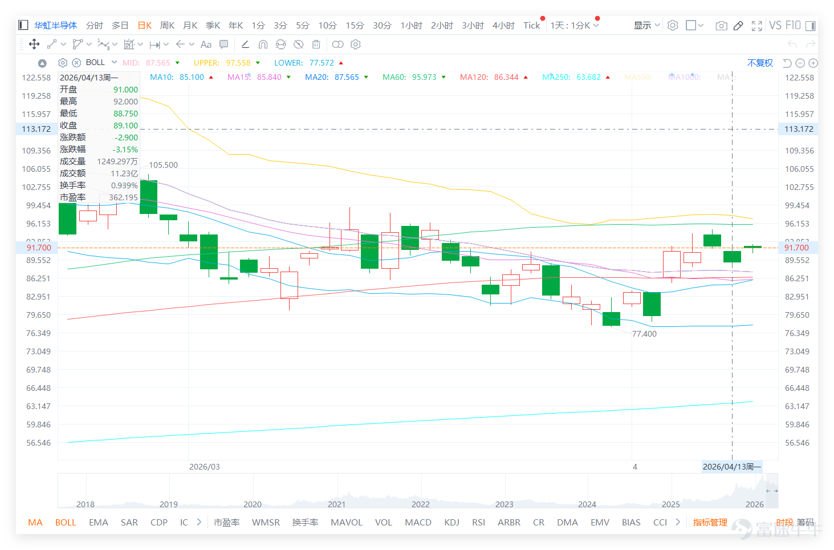The width and height of the screenshot is (834, 550).
Task: Open the 显示 display dropdown
Action: 647,25
